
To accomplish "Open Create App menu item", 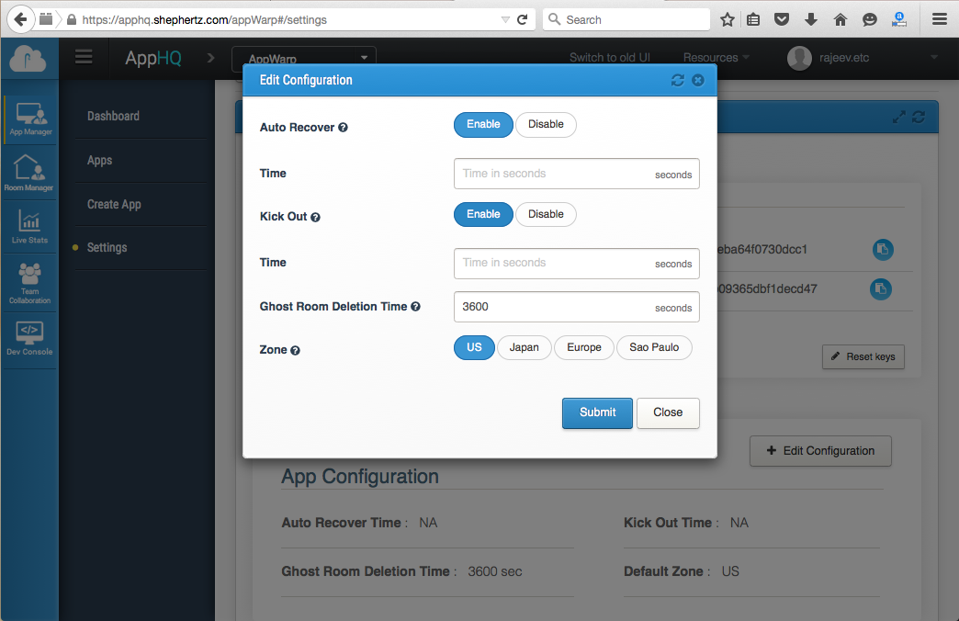I will 114,205.
